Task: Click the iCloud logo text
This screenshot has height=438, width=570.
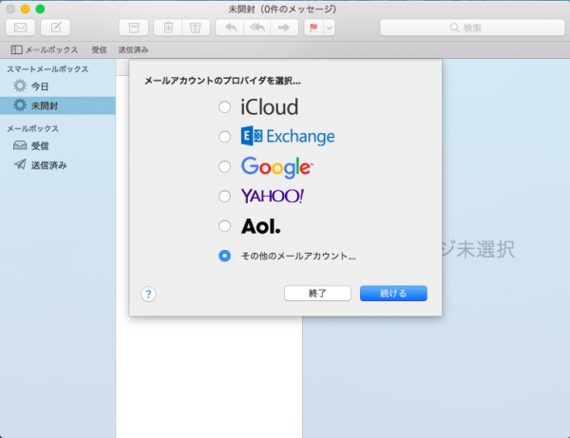Action: (270, 106)
